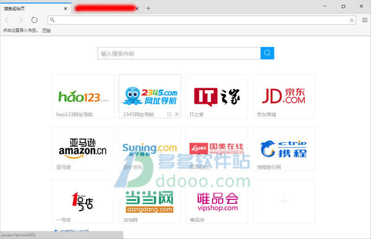Image resolution: width=371 pixels, height=239 pixels.
Task: Open the Ctrip 携程旅行网 tile
Action: point(284,149)
